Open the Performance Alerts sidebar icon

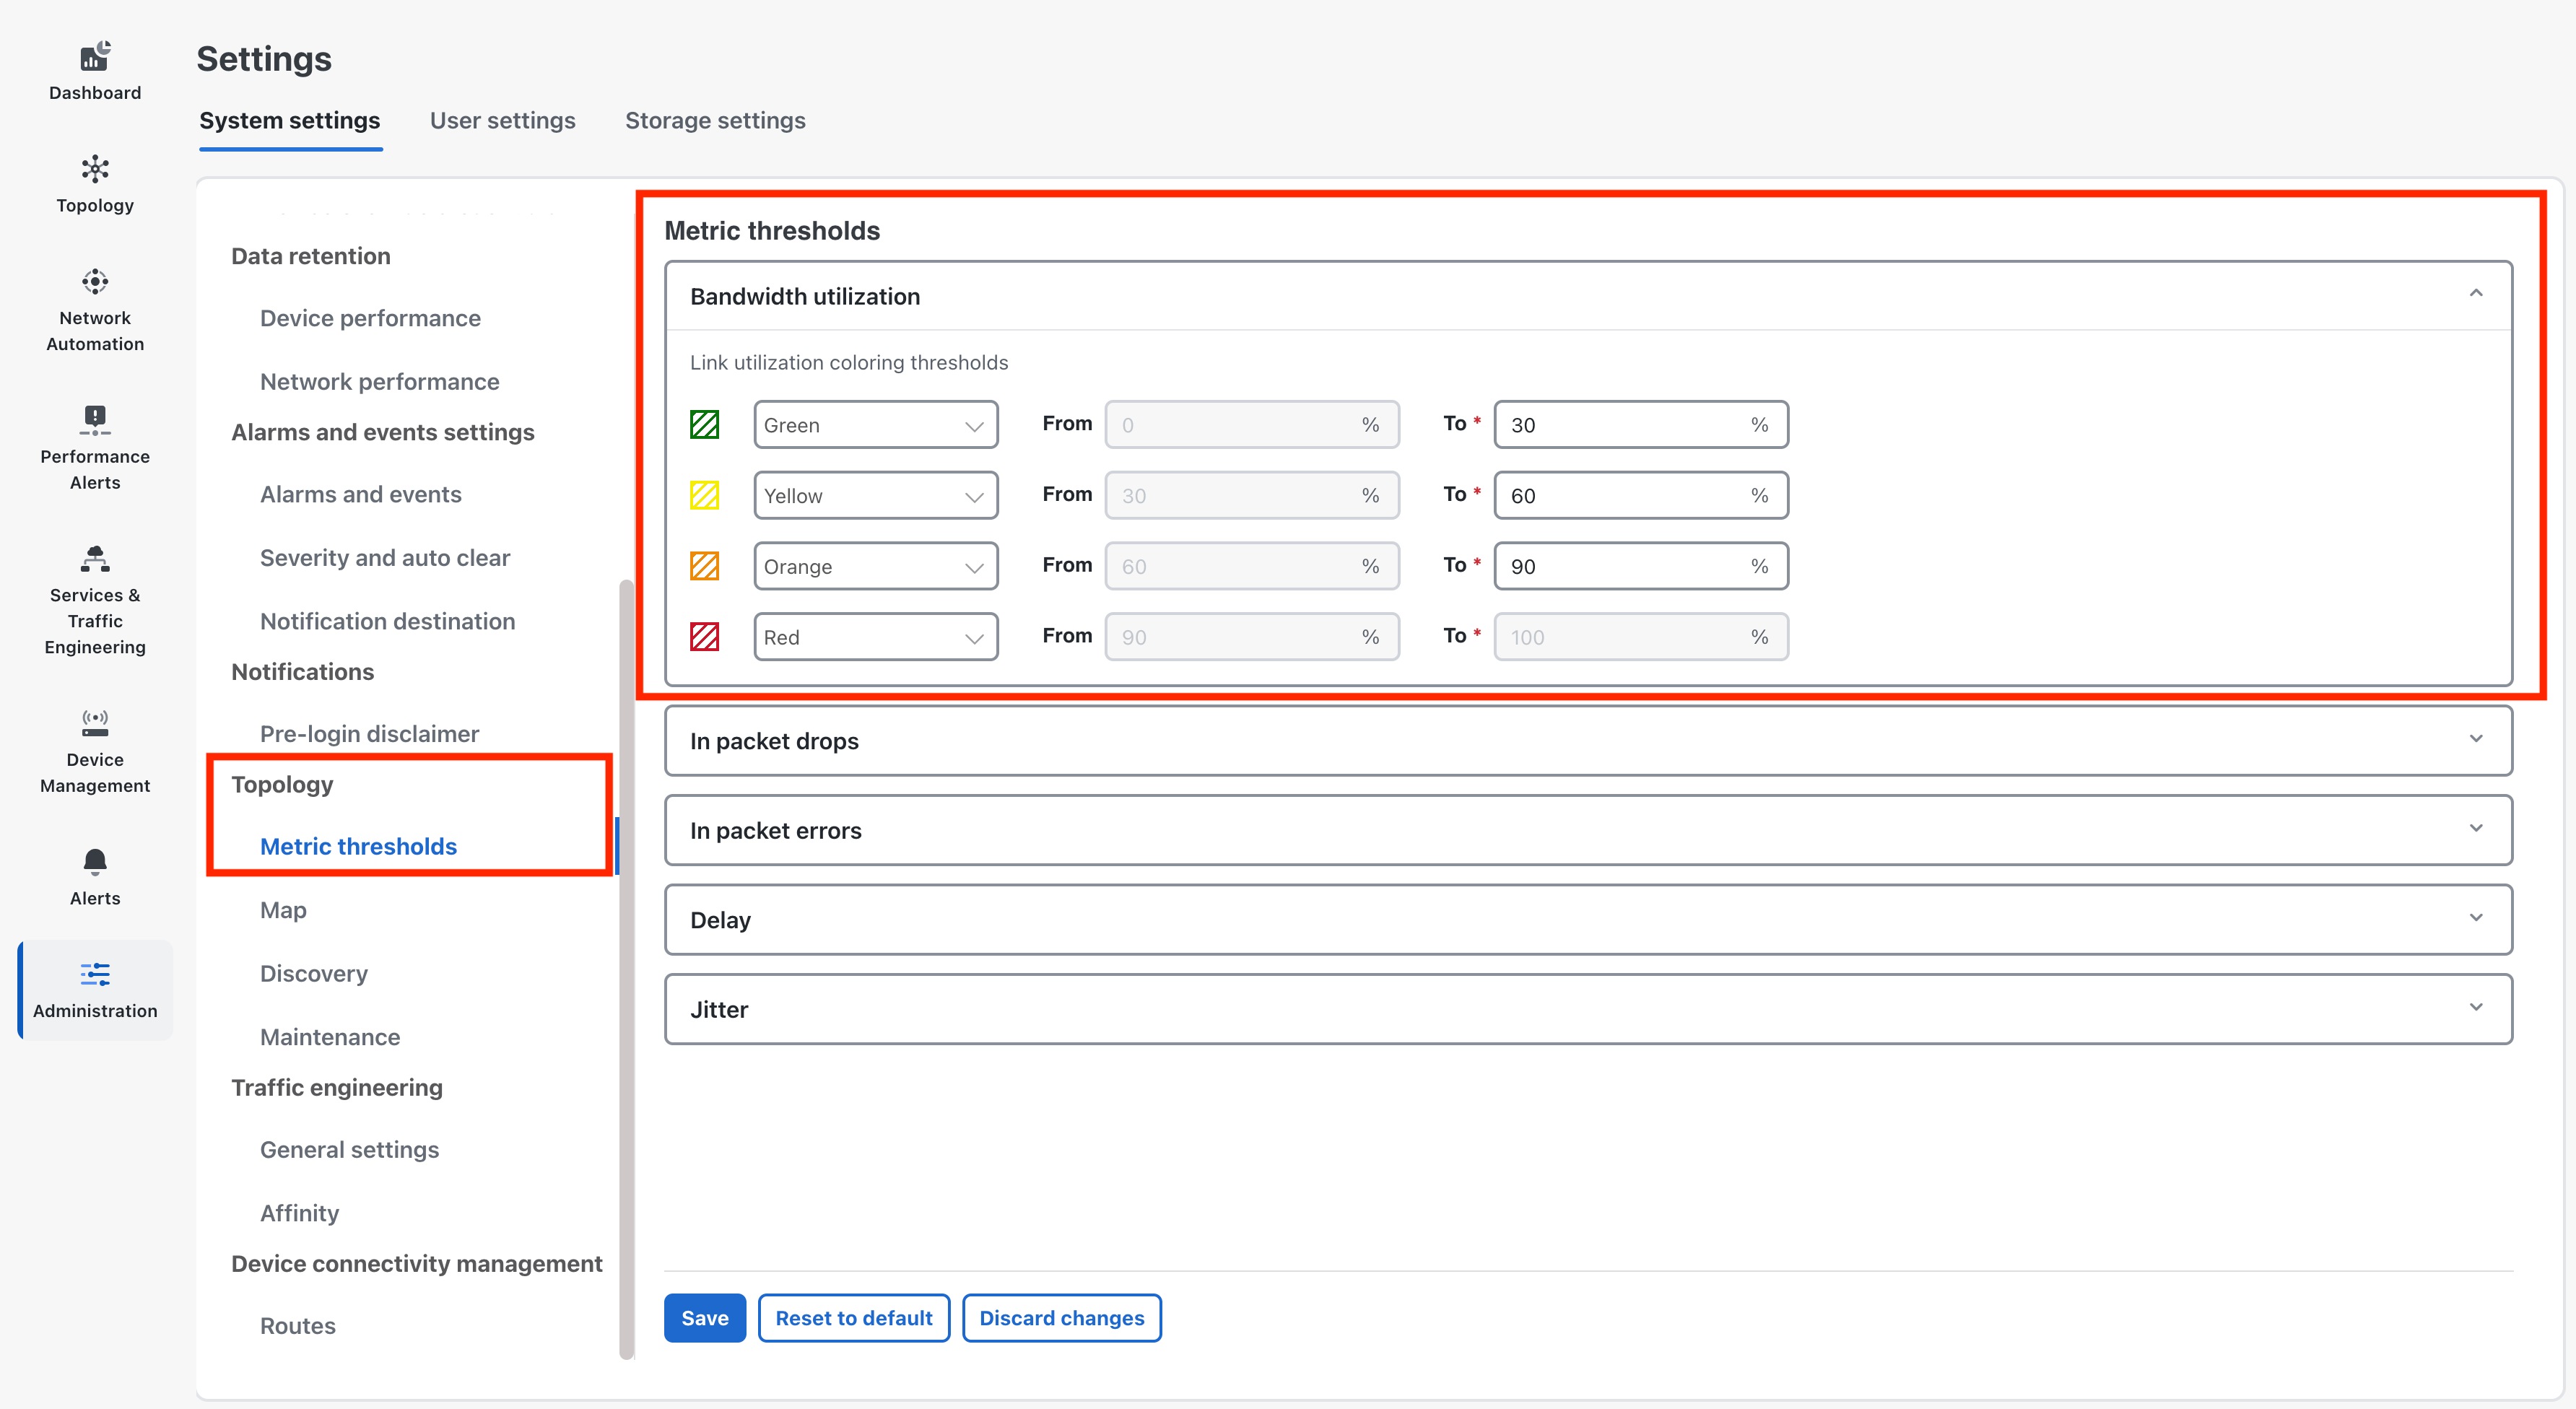pos(95,447)
